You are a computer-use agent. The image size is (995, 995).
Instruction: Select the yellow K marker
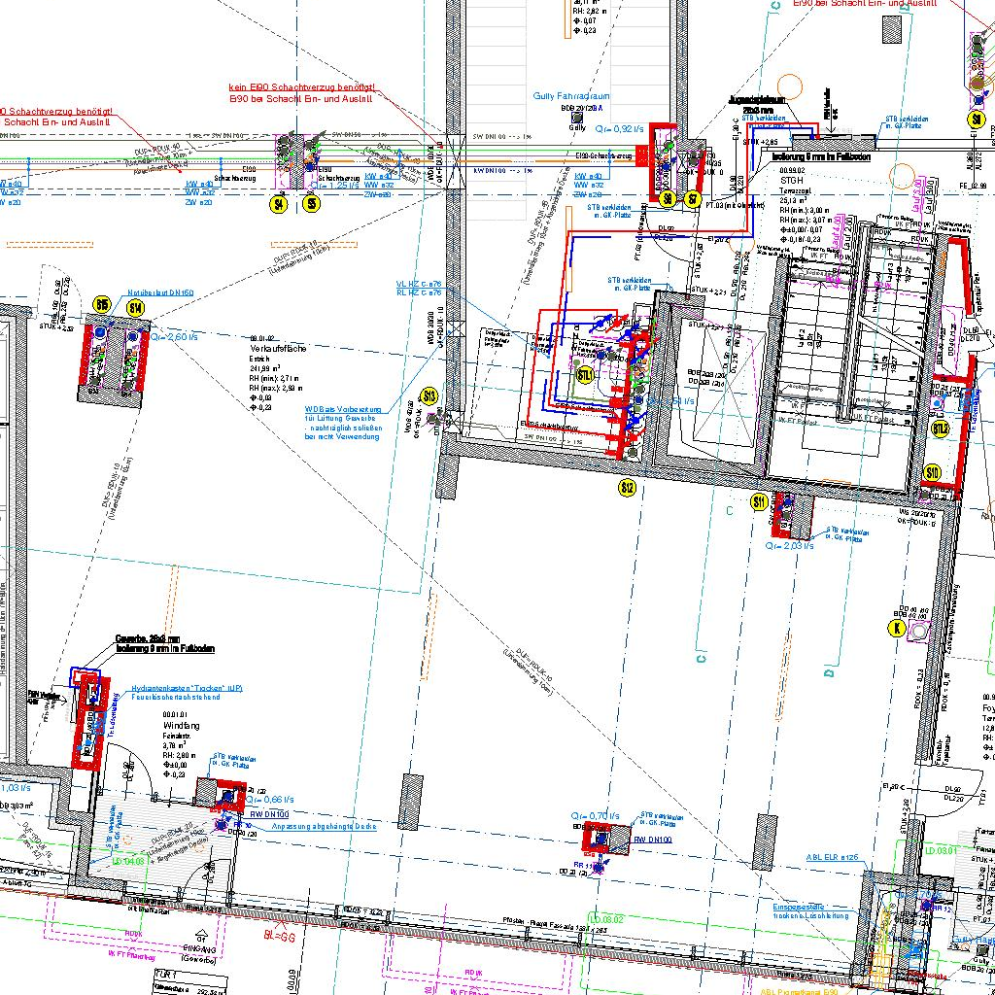[897, 629]
